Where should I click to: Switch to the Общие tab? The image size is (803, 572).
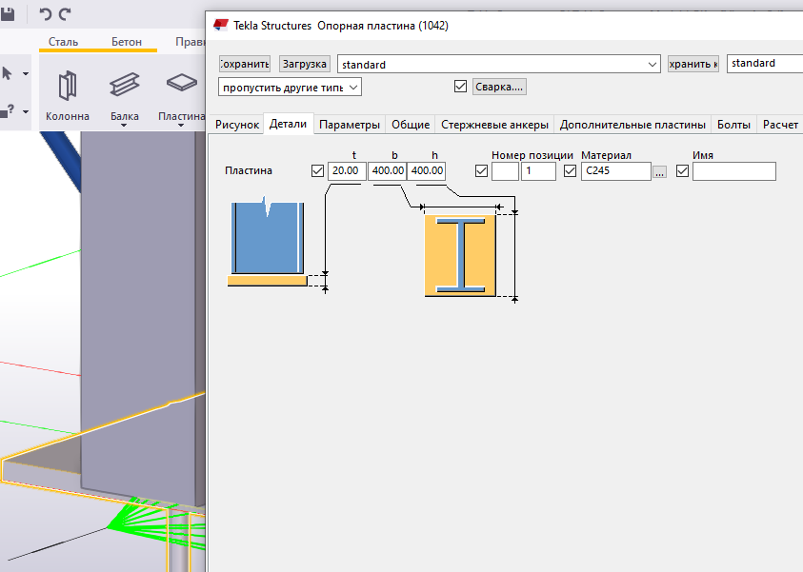coord(411,125)
